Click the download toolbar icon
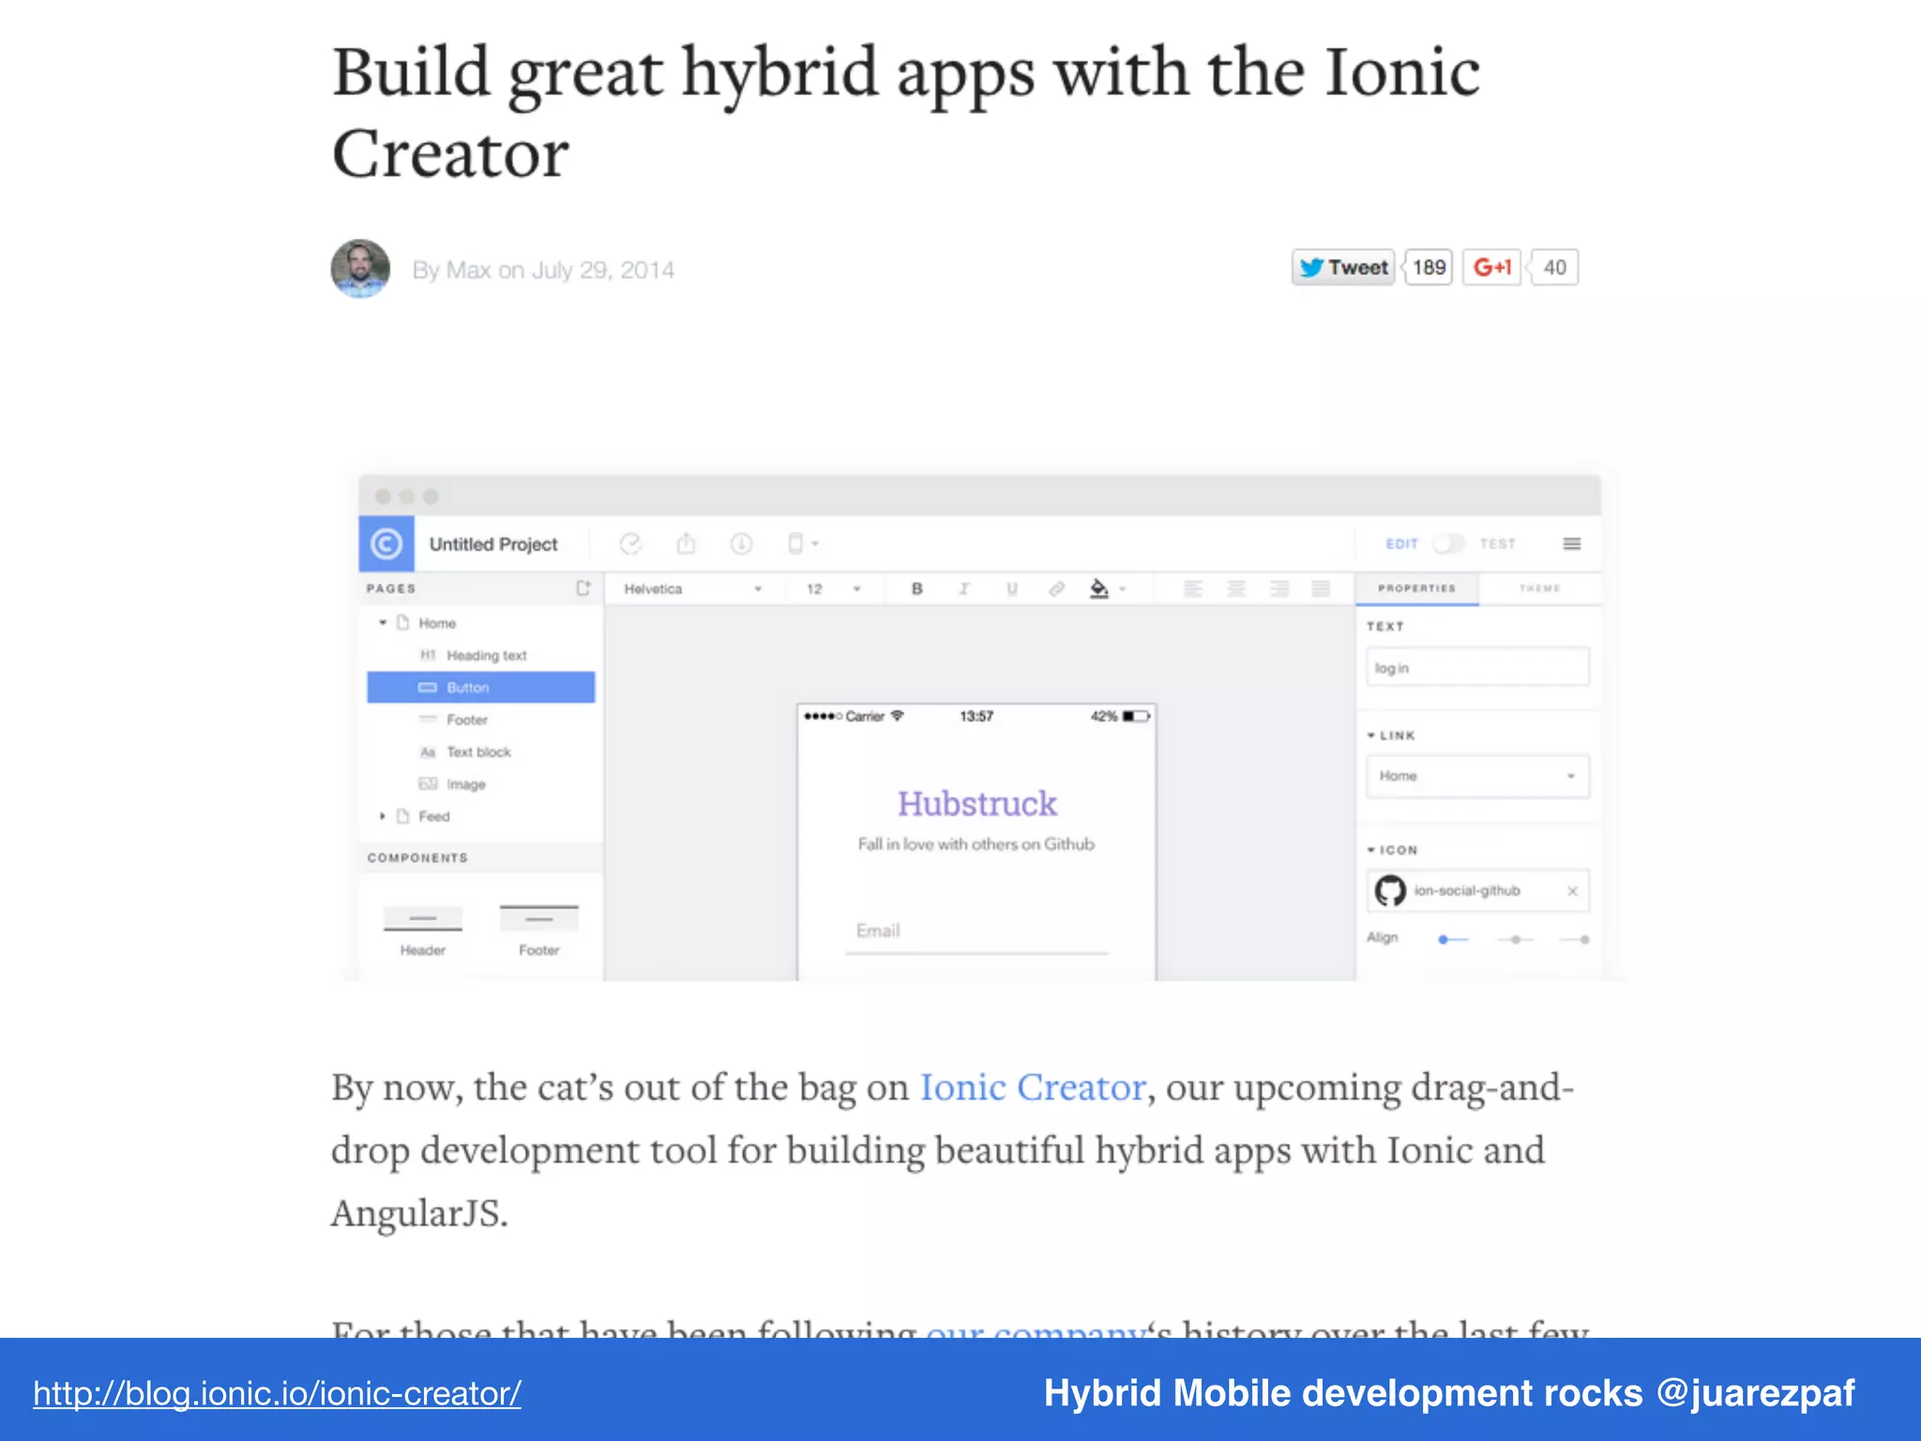The image size is (1921, 1441). pyautogui.click(x=741, y=544)
